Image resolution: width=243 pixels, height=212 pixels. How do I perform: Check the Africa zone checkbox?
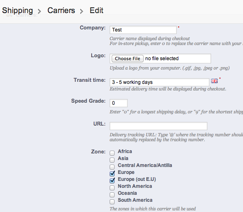112,153
